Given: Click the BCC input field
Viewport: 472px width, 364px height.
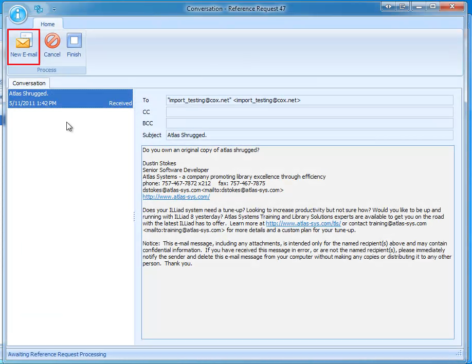Looking at the screenshot, I should point(308,123).
